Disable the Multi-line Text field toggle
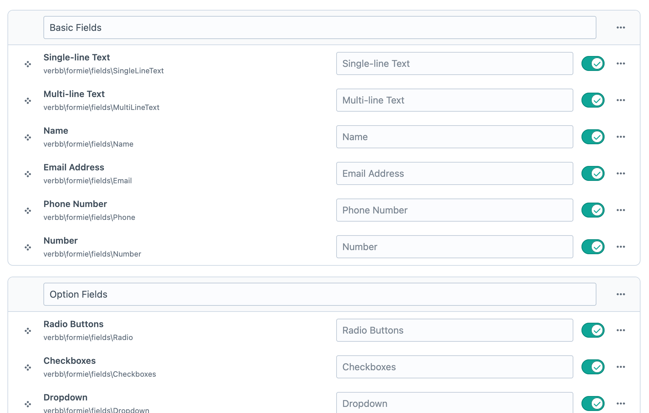The height and width of the screenshot is (413, 649). click(x=593, y=100)
